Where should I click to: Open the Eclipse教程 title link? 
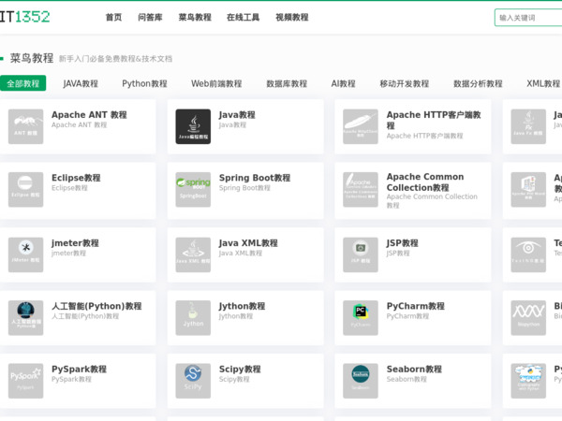coord(76,178)
